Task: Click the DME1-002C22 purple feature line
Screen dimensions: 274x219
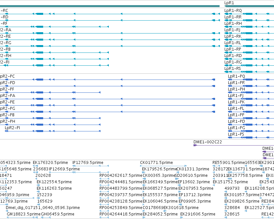Action: 234,146
